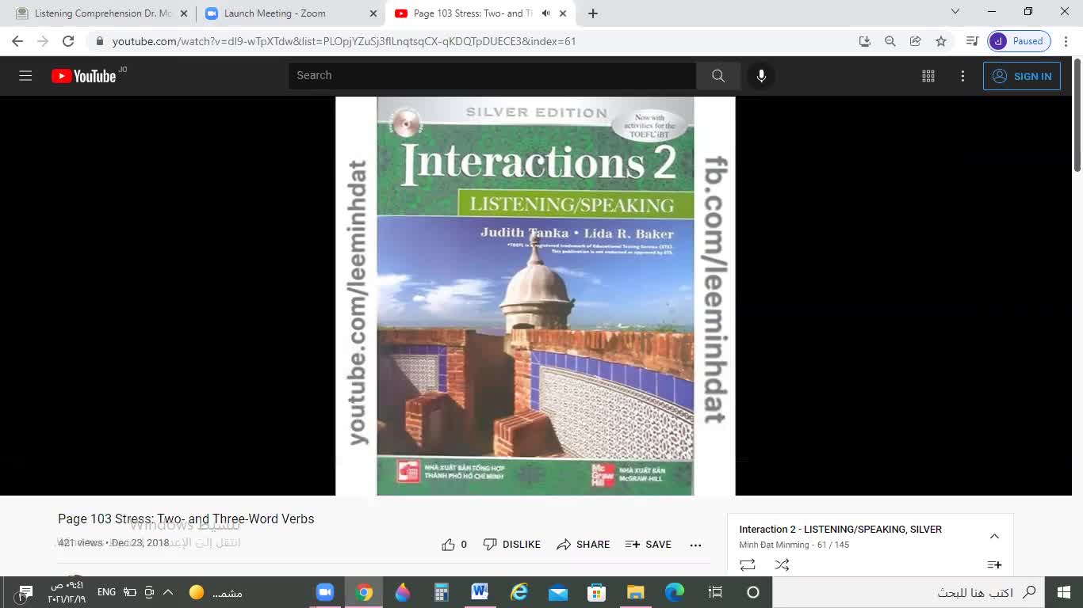This screenshot has height=608, width=1083.
Task: Open the taskbar clock and date
Action: pyautogui.click(x=67, y=592)
